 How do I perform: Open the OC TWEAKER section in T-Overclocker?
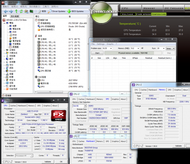tap(174, 8)
